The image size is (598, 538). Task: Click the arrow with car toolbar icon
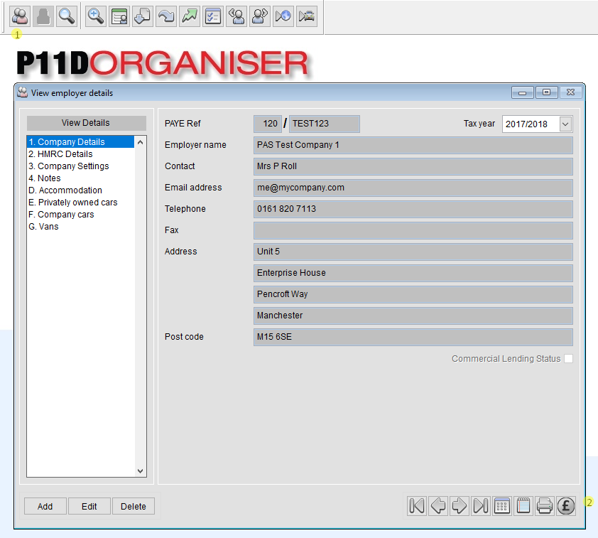coord(307,16)
